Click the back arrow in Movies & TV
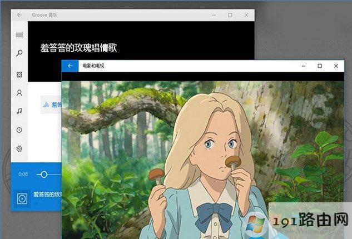The width and height of the screenshot is (352, 239). pos(70,66)
